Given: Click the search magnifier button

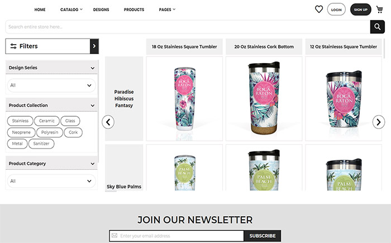Looking at the screenshot, I should coord(377,27).
